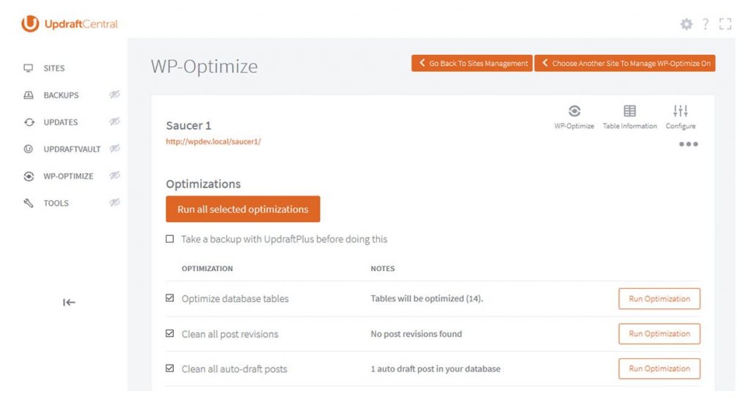This screenshot has height=403, width=751.
Task: Open the three-dot more options menu
Action: [688, 144]
